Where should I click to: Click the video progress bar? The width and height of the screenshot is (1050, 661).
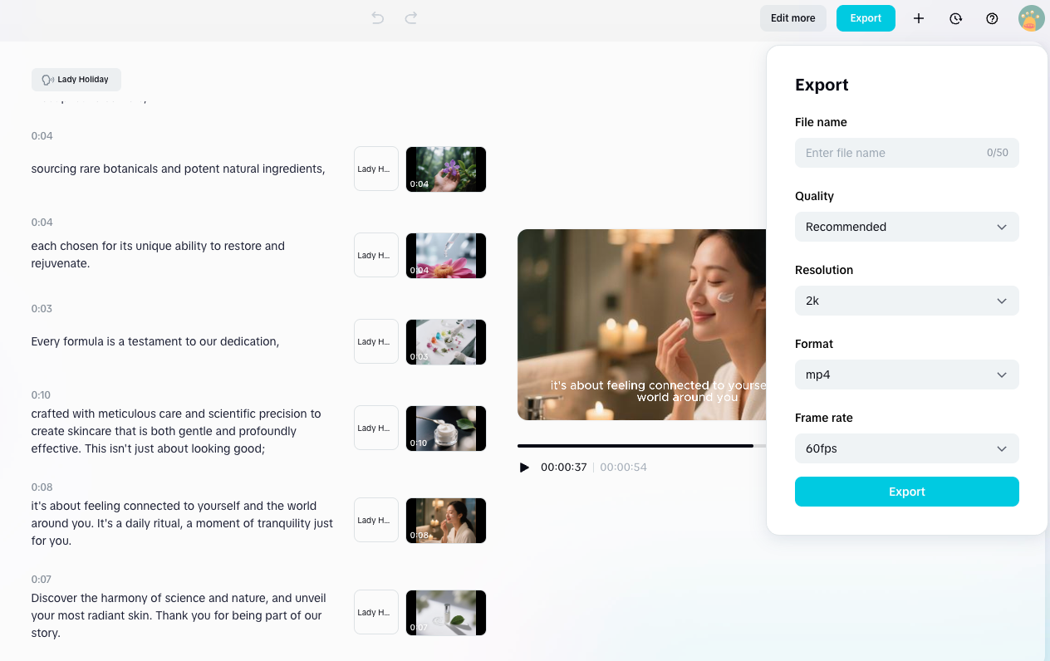pyautogui.click(x=641, y=446)
